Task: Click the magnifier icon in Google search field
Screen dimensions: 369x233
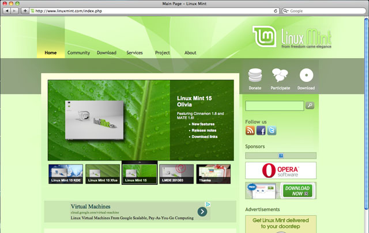Action: pos(285,11)
